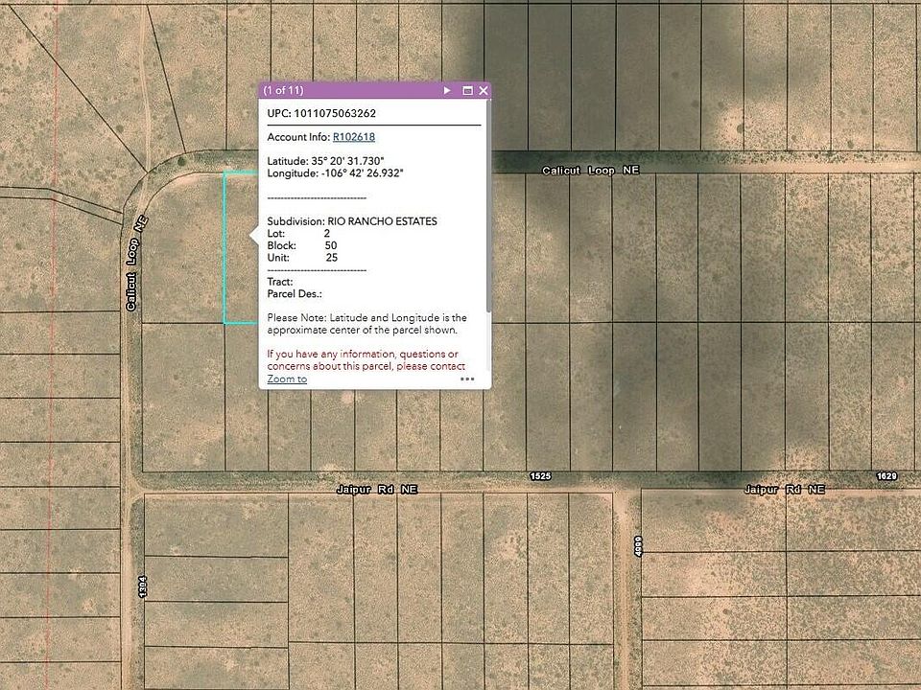
Task: Click the Zoom to link
Action: pyautogui.click(x=287, y=379)
